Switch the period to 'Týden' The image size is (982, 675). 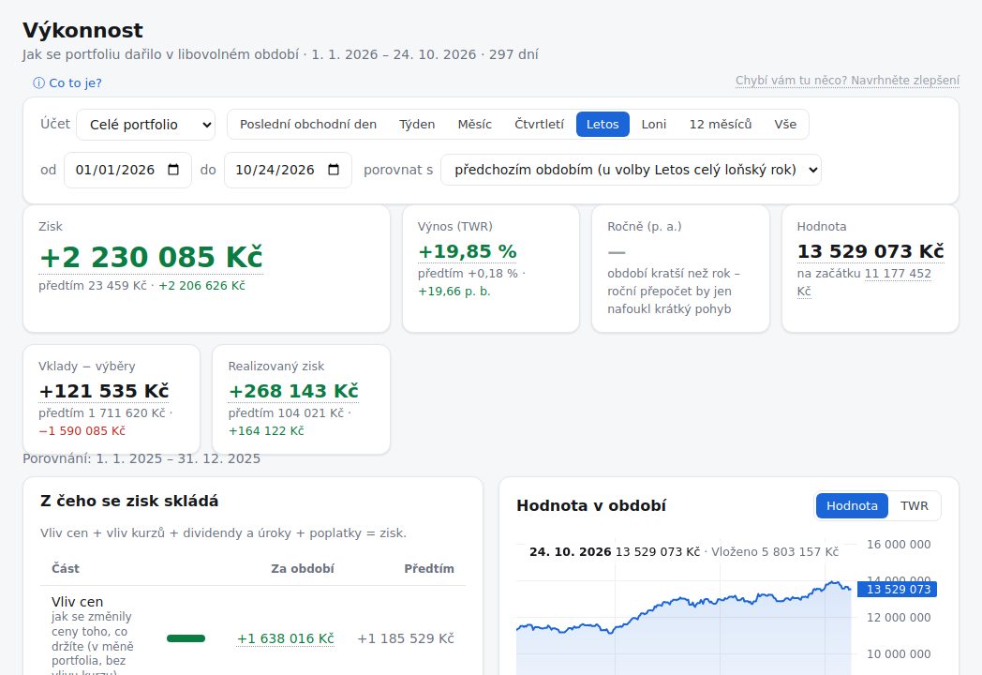pyautogui.click(x=417, y=124)
